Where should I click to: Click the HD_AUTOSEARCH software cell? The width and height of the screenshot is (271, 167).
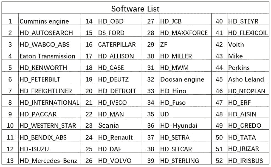[x=46, y=33]
